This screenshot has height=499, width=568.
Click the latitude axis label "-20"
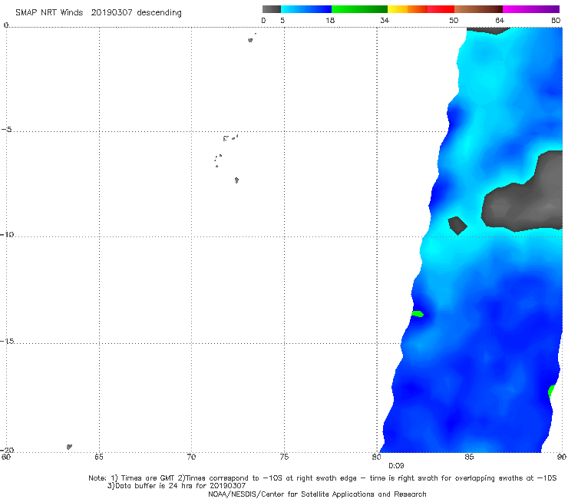click(x=7, y=450)
